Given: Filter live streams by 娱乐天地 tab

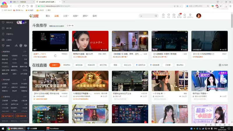Looking at the screenshot, I should point(103,65).
